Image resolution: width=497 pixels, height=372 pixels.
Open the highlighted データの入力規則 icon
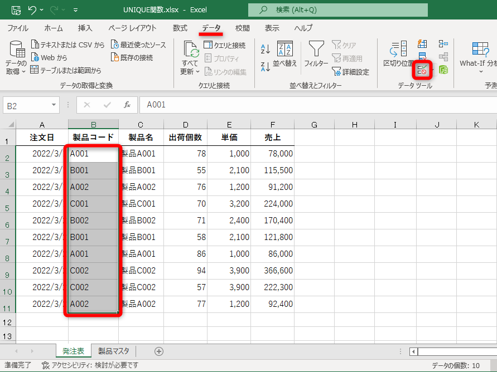pos(422,69)
